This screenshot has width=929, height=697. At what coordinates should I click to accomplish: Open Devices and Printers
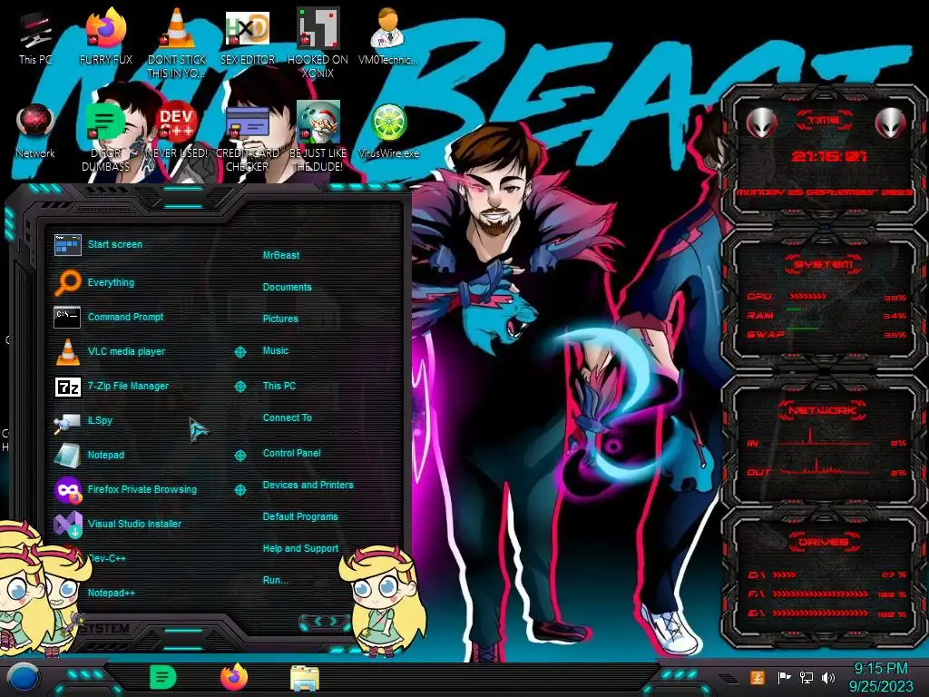pos(308,485)
